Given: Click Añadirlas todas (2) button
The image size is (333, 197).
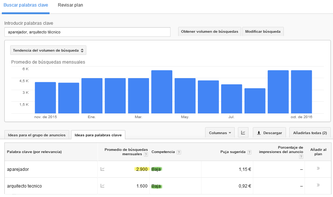Looking at the screenshot, I should (x=310, y=133).
